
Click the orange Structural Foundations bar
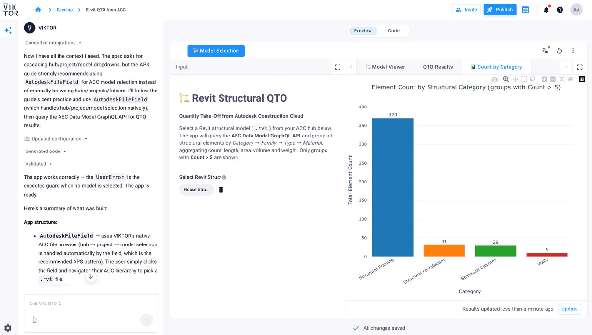tap(444, 251)
